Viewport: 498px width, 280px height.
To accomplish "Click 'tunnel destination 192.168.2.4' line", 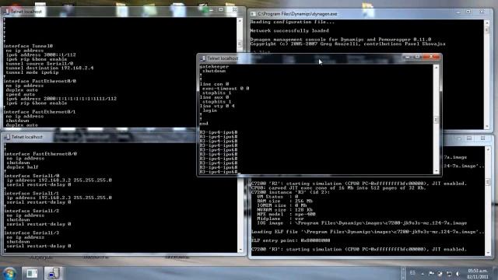I will [50, 68].
